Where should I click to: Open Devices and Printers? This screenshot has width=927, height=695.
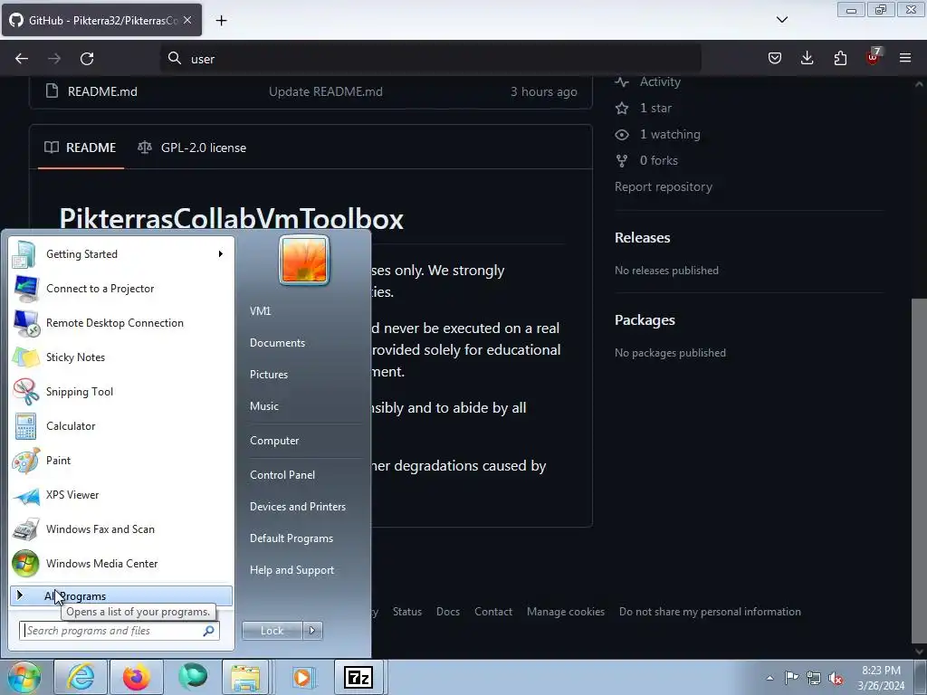297,507
